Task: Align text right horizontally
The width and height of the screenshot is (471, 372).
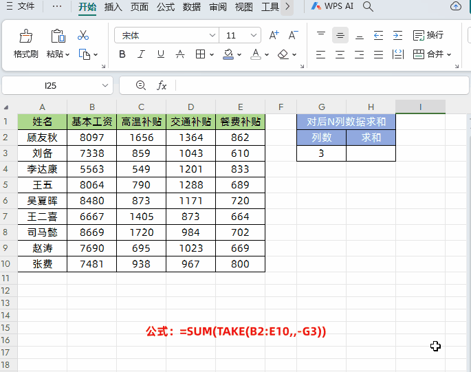Action: (x=359, y=54)
